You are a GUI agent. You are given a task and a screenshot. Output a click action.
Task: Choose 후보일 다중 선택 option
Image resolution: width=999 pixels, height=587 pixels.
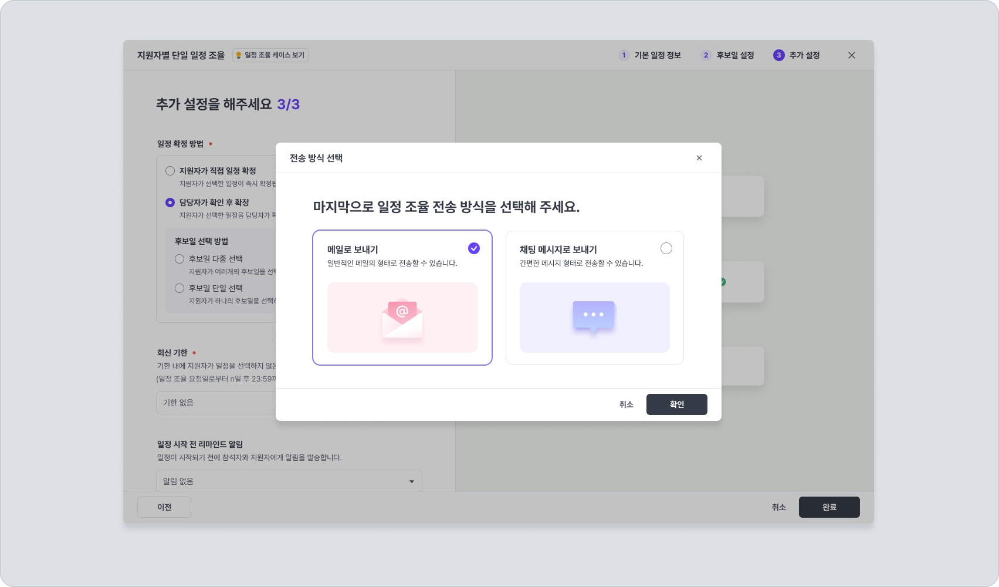pyautogui.click(x=180, y=259)
